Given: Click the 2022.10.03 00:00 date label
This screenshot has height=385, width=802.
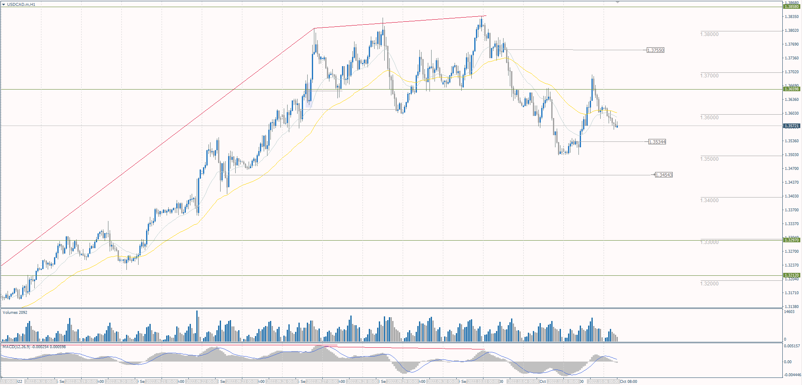Looking at the screenshot, I should tap(483, 382).
